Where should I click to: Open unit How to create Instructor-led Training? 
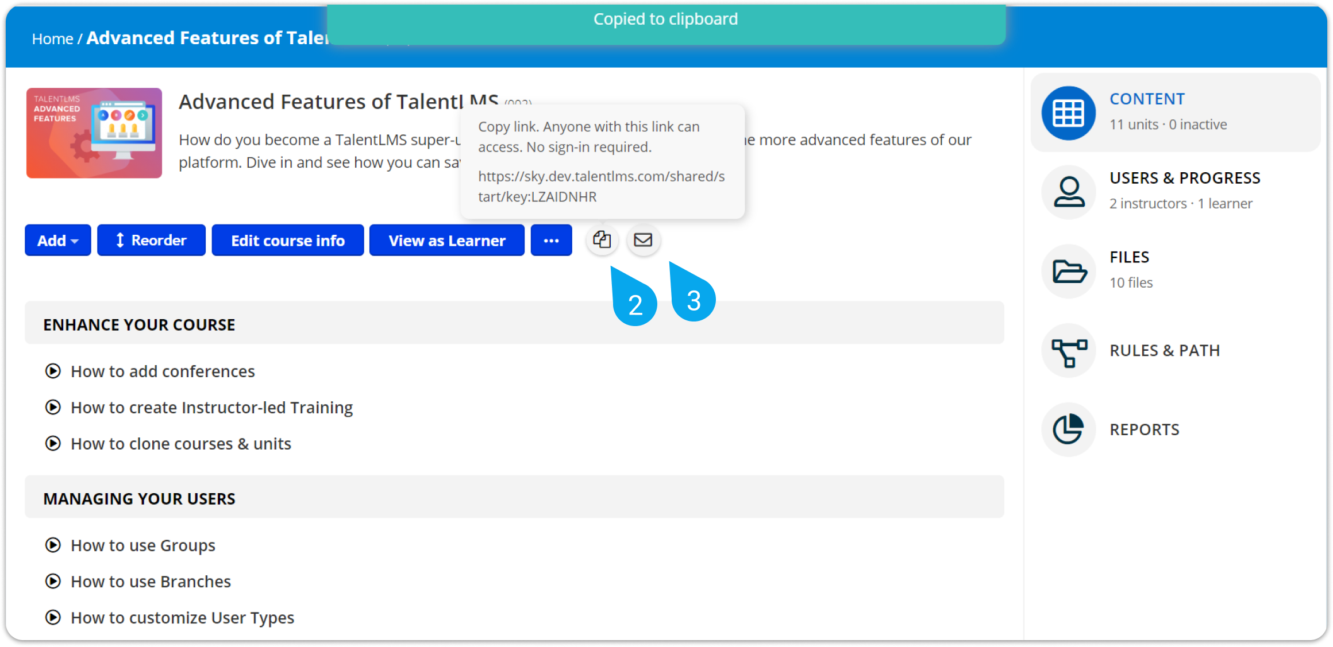pyautogui.click(x=211, y=408)
